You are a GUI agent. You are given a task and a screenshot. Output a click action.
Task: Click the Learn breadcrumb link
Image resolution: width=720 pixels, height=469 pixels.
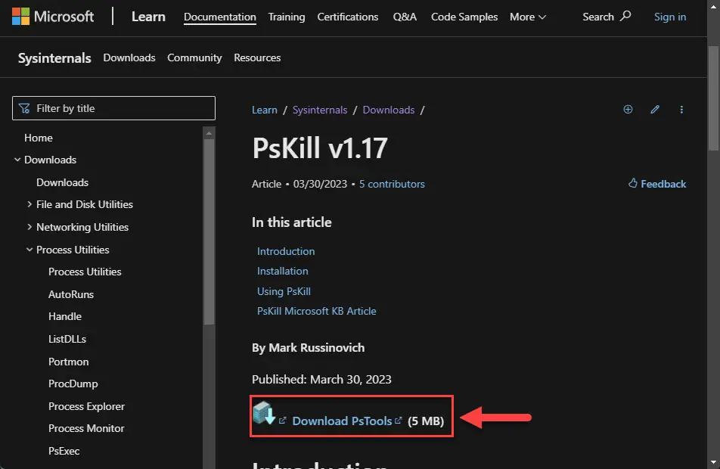[x=265, y=110]
